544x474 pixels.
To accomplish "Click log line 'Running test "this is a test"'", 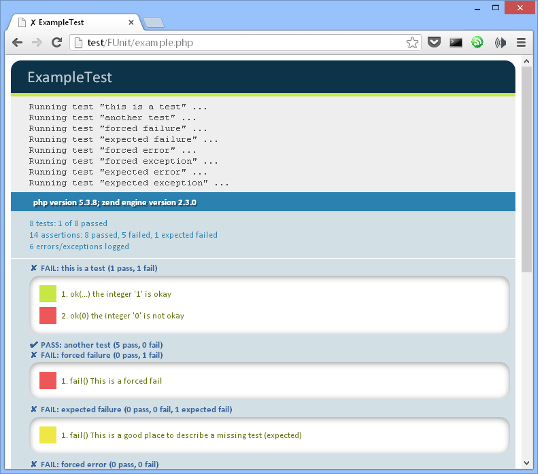I will click(x=118, y=107).
